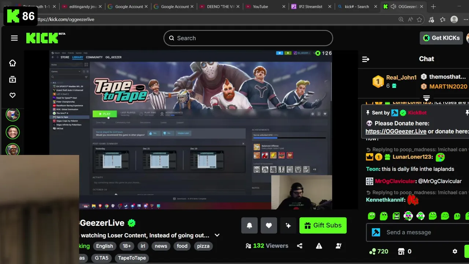Share the stream using the share icon

click(x=300, y=246)
